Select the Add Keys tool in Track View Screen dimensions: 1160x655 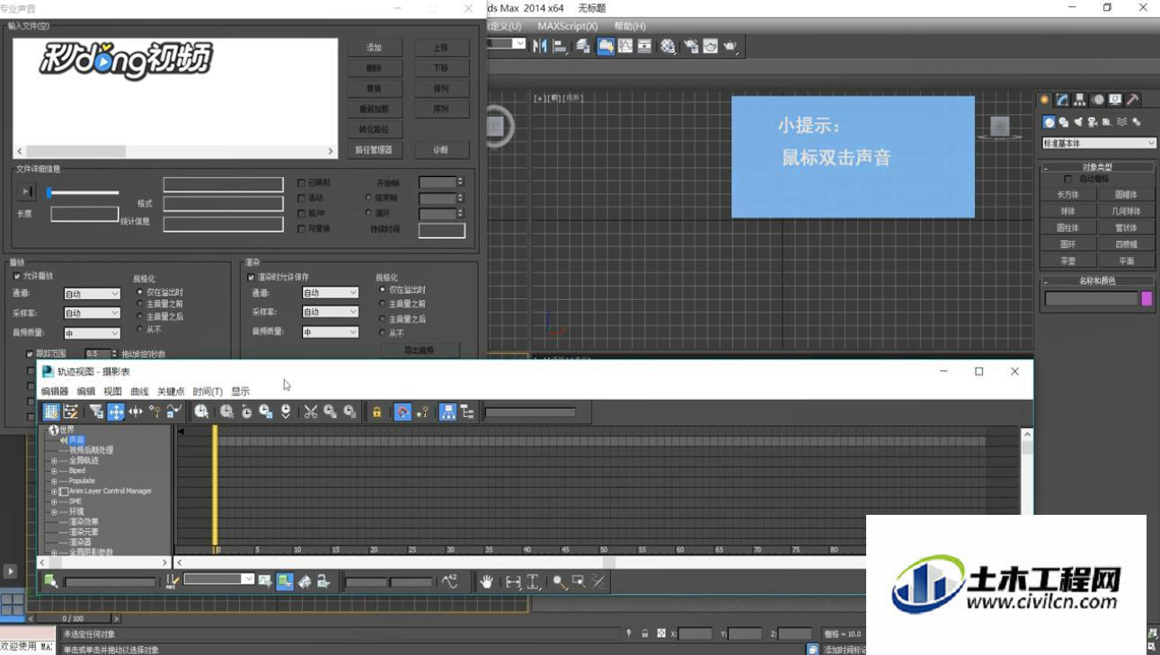(x=155, y=412)
